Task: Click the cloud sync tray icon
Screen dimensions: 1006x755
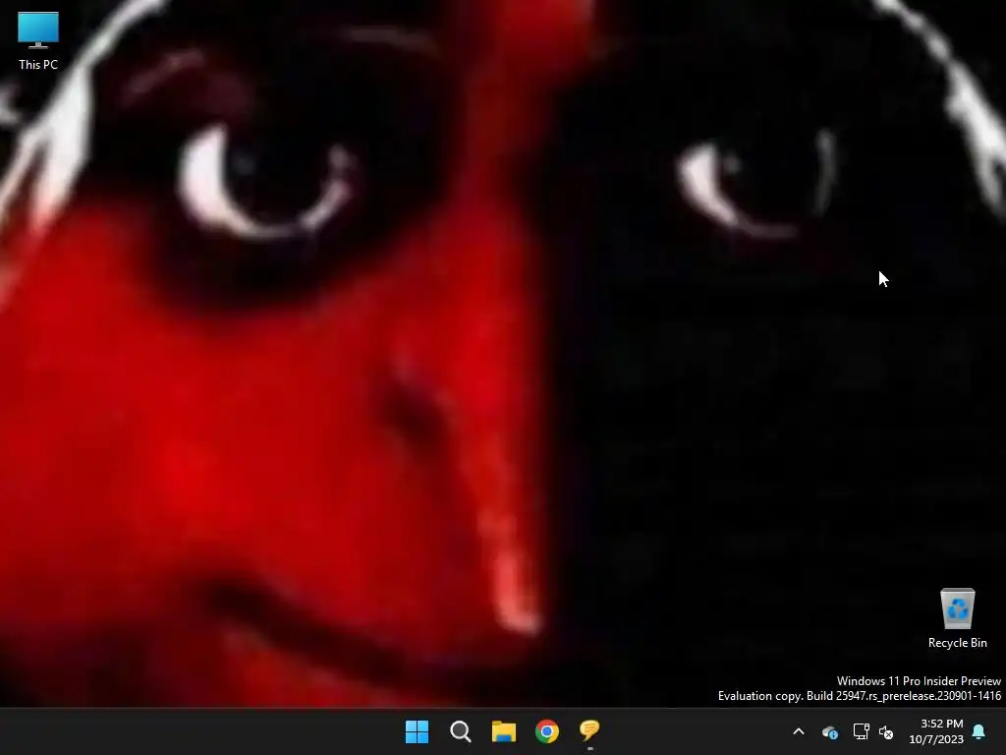Action: (x=830, y=731)
